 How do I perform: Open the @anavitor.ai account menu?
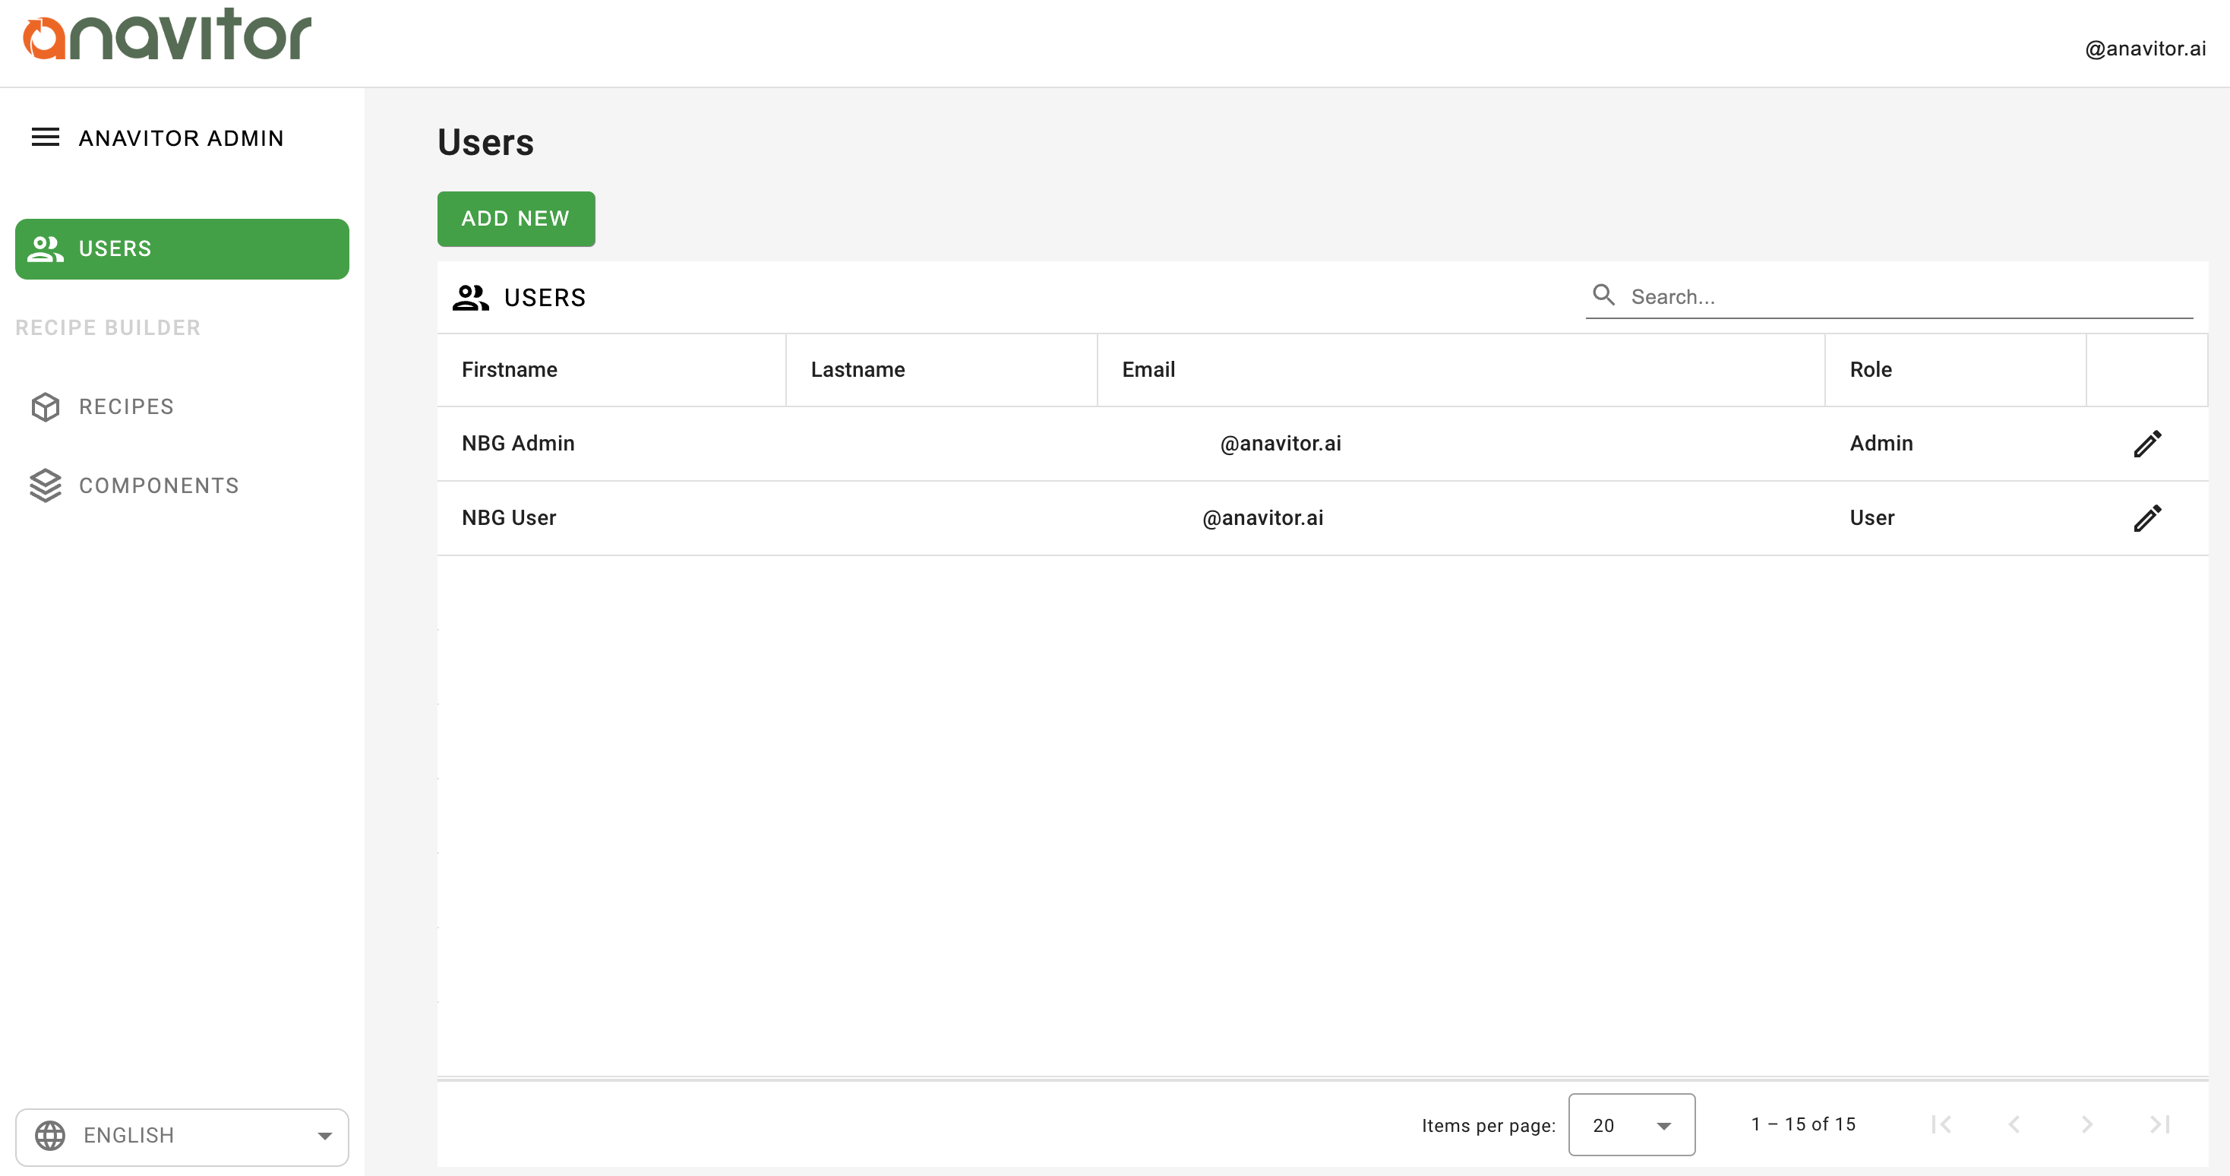(x=2145, y=49)
